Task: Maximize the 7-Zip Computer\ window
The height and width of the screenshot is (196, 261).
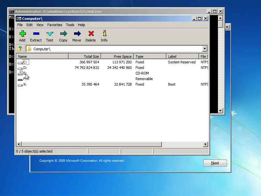Action: point(200,19)
